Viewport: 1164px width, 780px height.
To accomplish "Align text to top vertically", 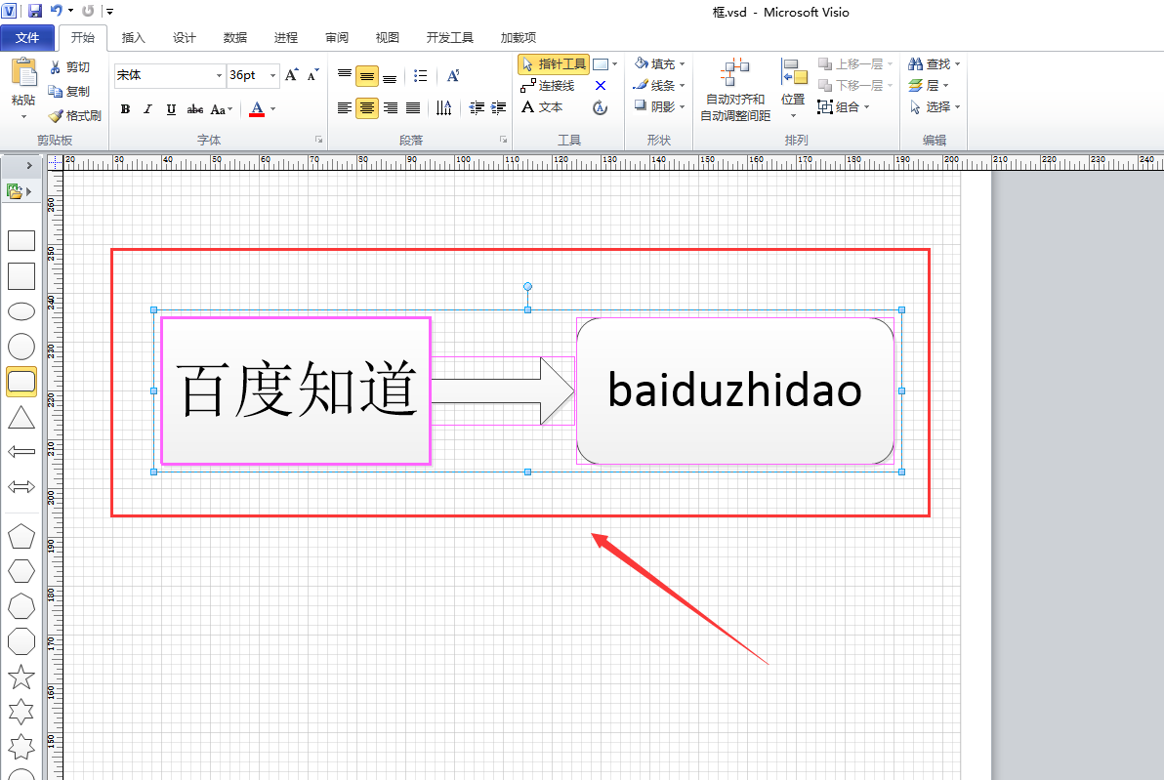I will click(x=345, y=75).
